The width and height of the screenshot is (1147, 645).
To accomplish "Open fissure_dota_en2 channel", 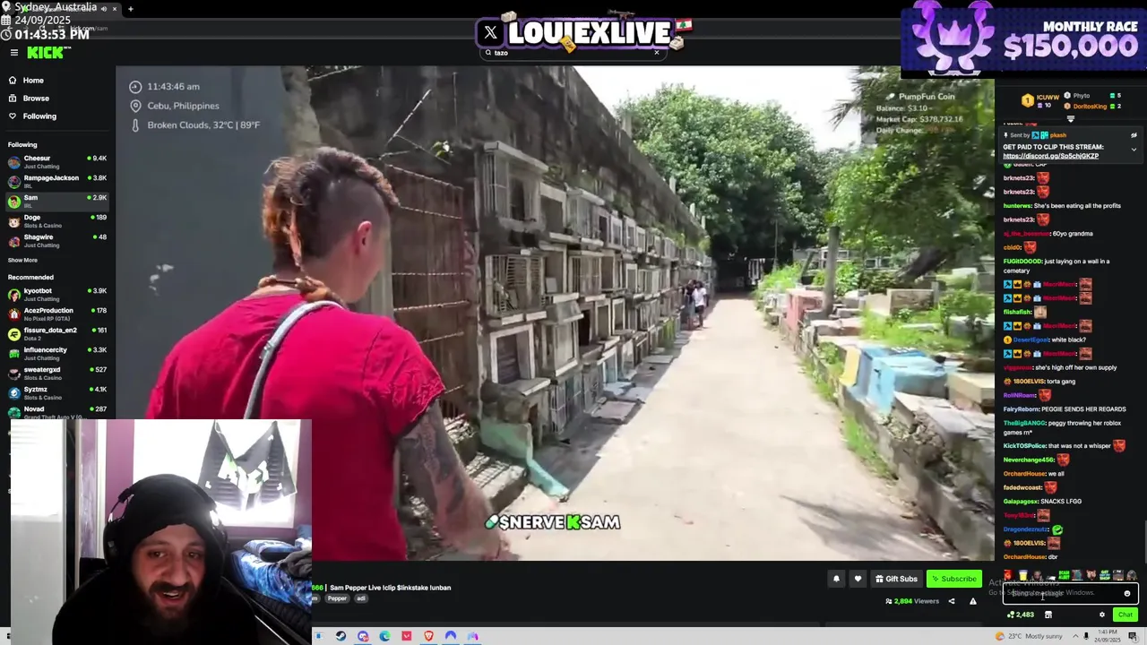I will coord(57,334).
